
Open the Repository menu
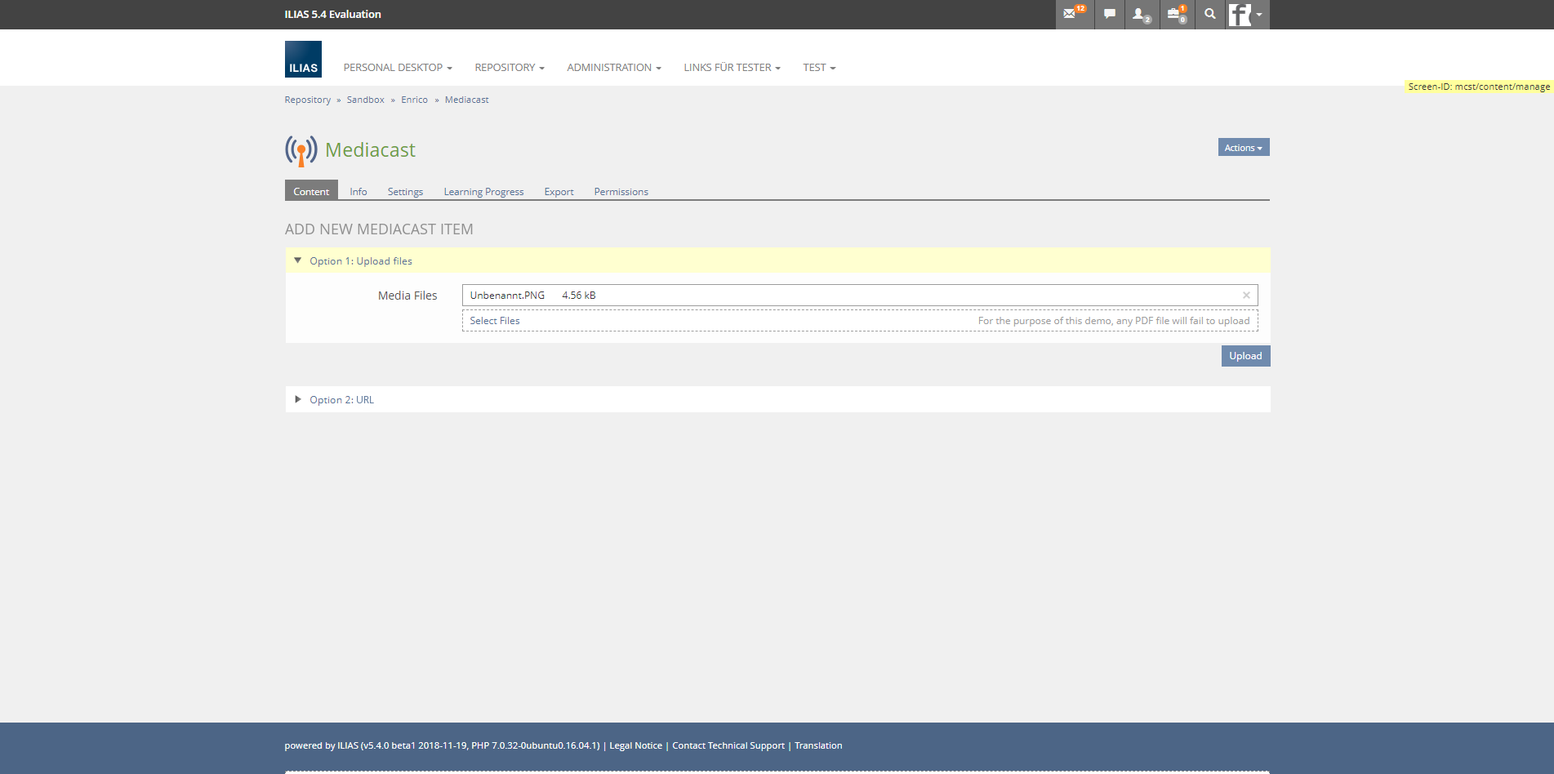(x=509, y=68)
